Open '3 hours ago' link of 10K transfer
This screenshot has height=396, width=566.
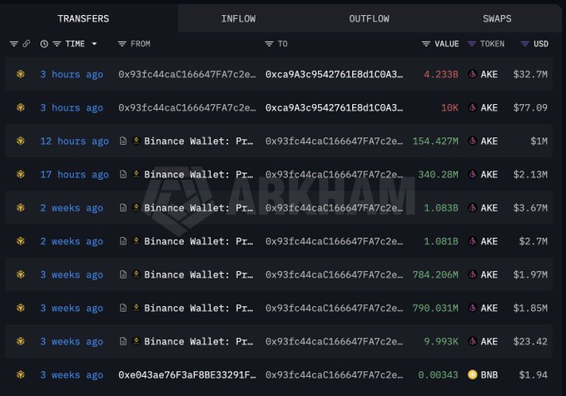(x=72, y=107)
